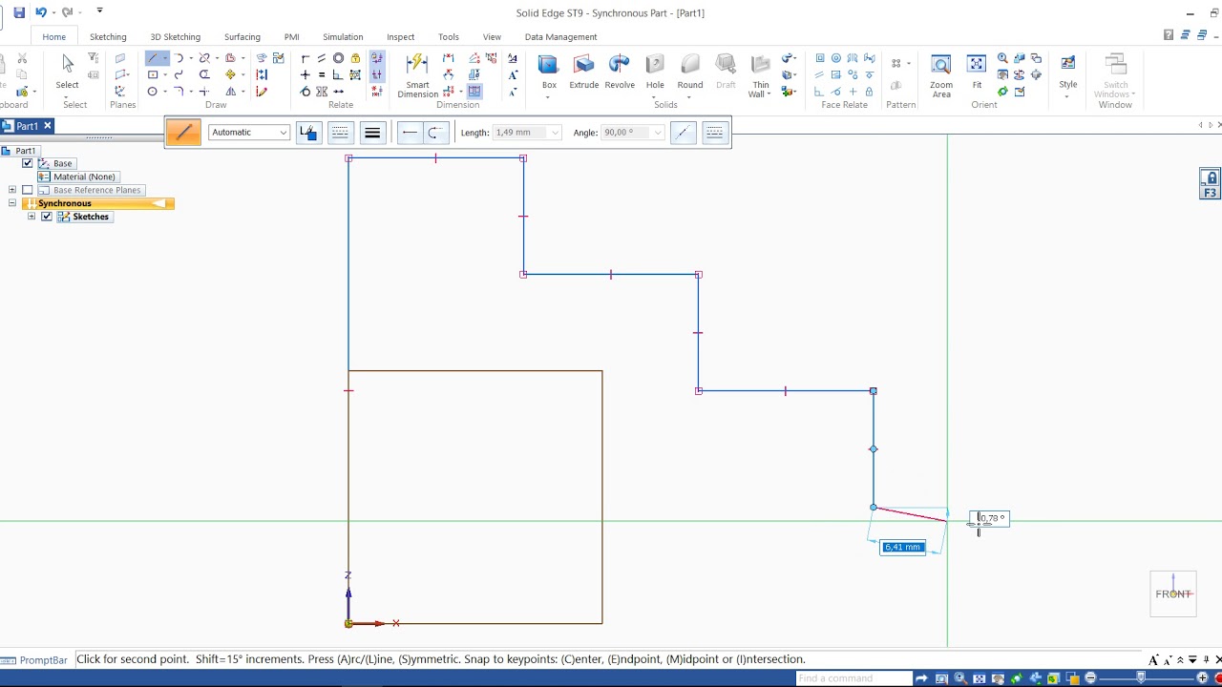
Task: Click the zoom tool in Orient group
Action: [1002, 58]
